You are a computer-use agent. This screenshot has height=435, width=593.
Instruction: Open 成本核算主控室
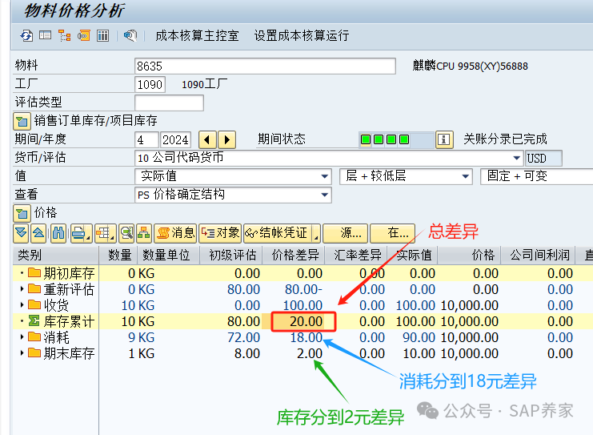[197, 36]
